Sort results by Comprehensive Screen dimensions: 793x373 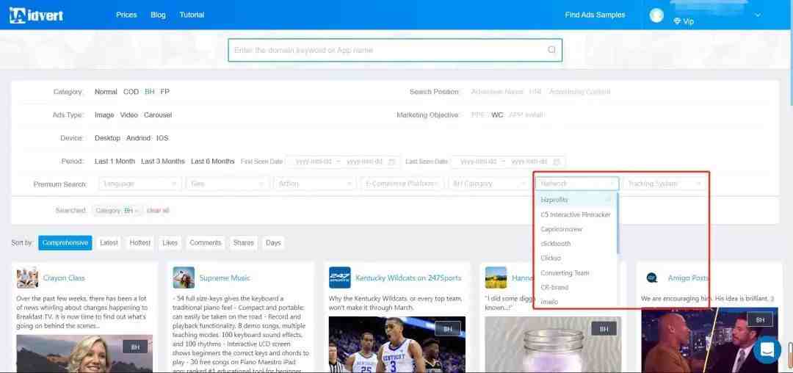coord(65,242)
